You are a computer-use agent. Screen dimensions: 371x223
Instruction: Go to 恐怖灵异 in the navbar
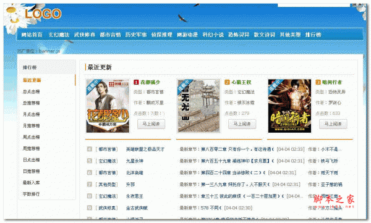tap(239, 35)
